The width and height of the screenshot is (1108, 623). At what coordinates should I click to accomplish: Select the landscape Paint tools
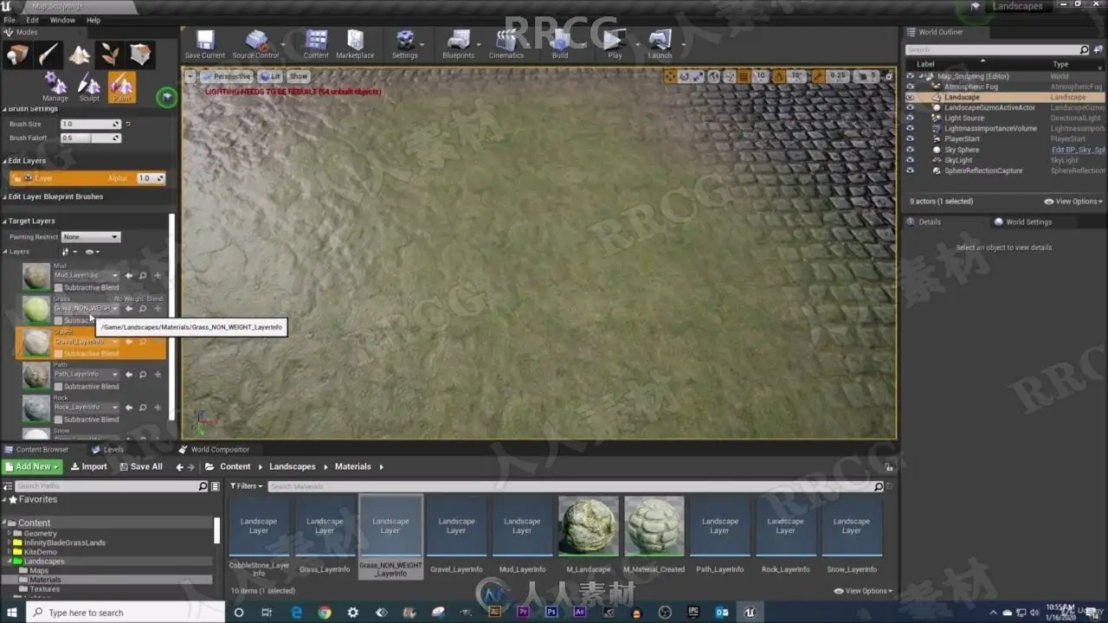pyautogui.click(x=122, y=87)
